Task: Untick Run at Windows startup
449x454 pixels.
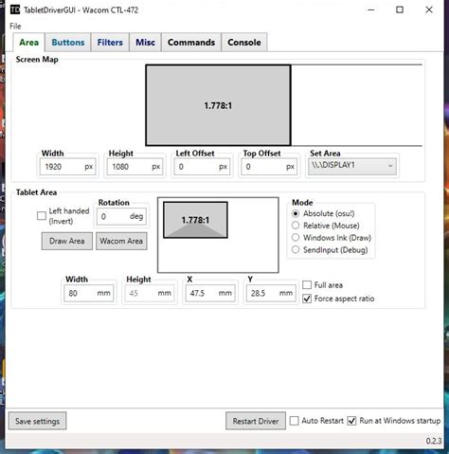Action: click(351, 421)
